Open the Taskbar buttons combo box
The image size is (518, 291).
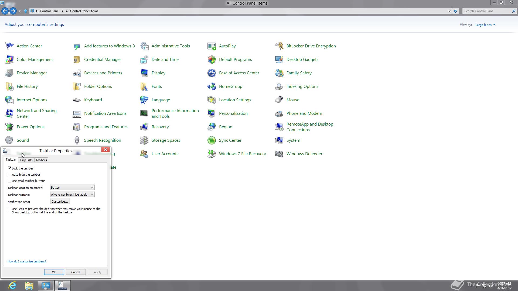click(72, 195)
